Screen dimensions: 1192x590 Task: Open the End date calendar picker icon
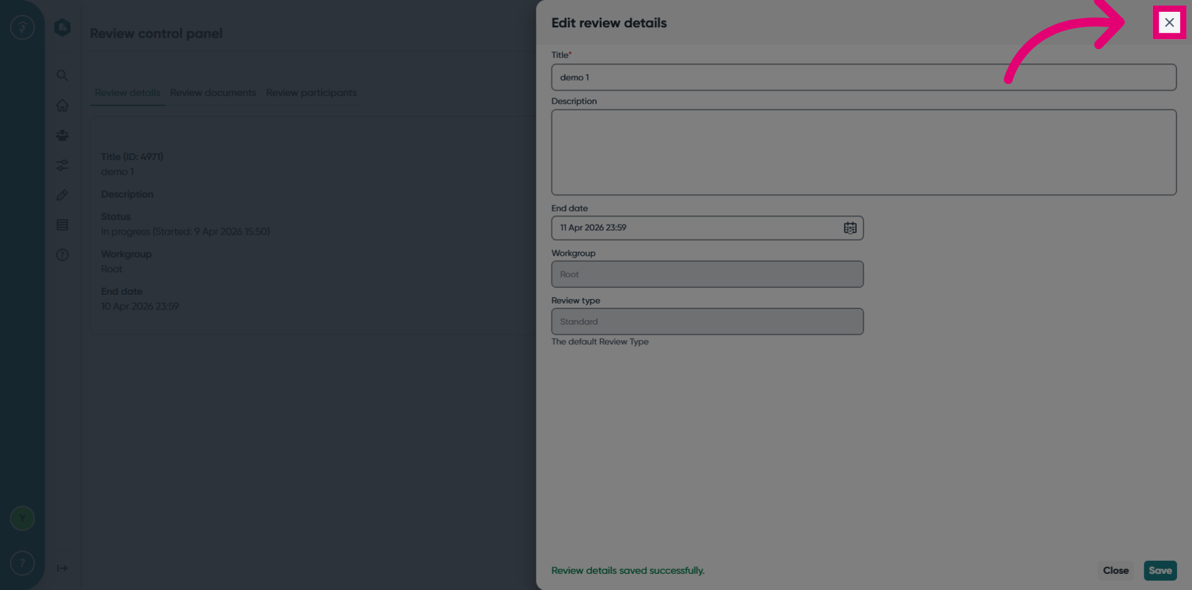click(x=850, y=228)
